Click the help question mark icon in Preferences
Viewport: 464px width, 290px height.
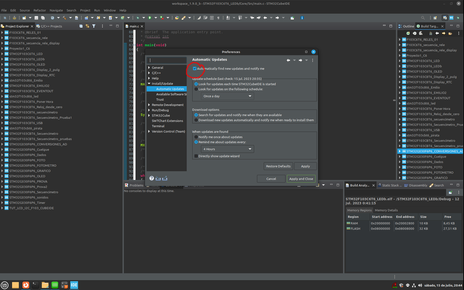click(x=151, y=178)
